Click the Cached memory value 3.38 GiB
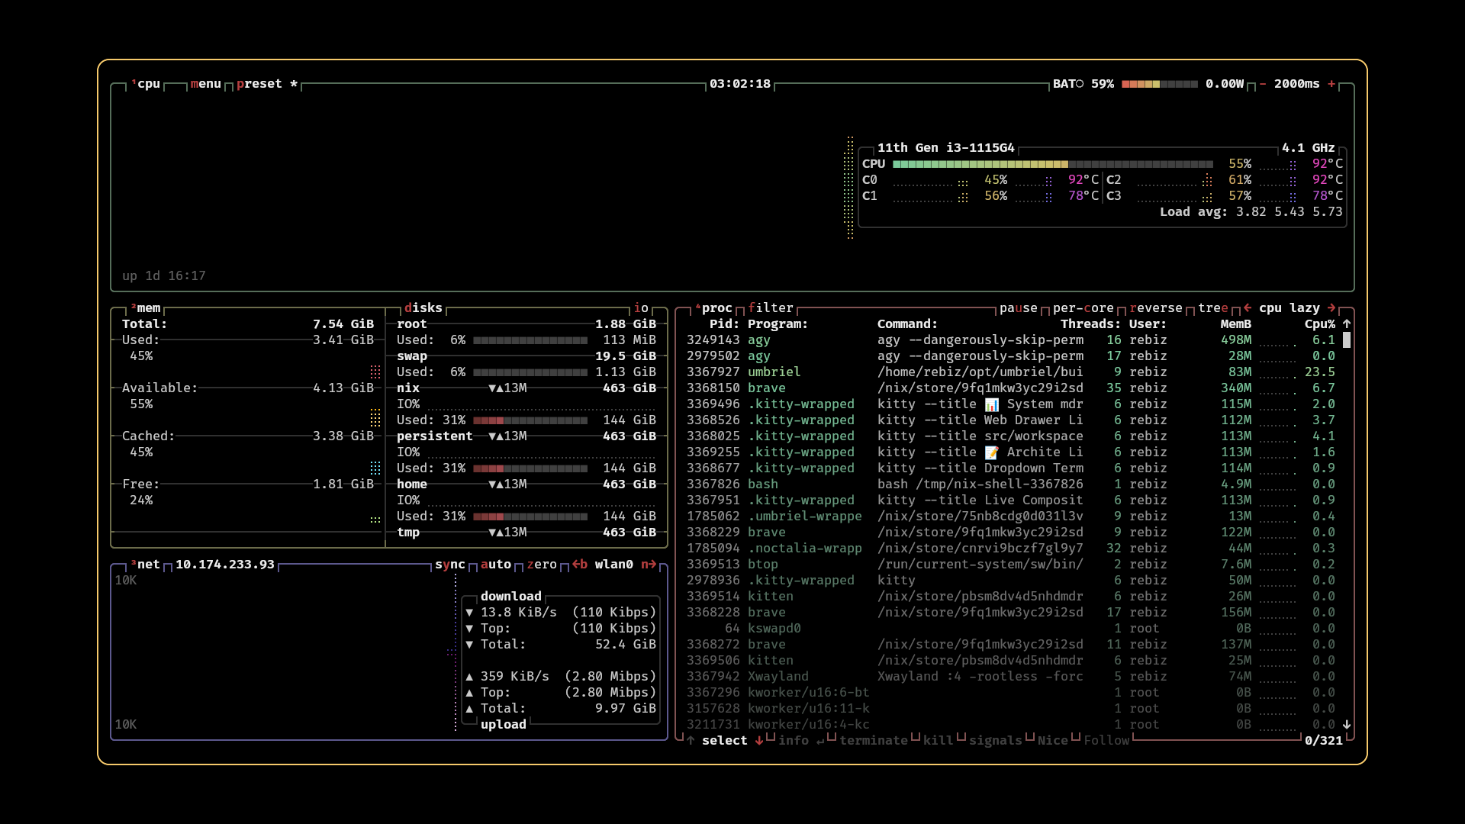 (343, 436)
